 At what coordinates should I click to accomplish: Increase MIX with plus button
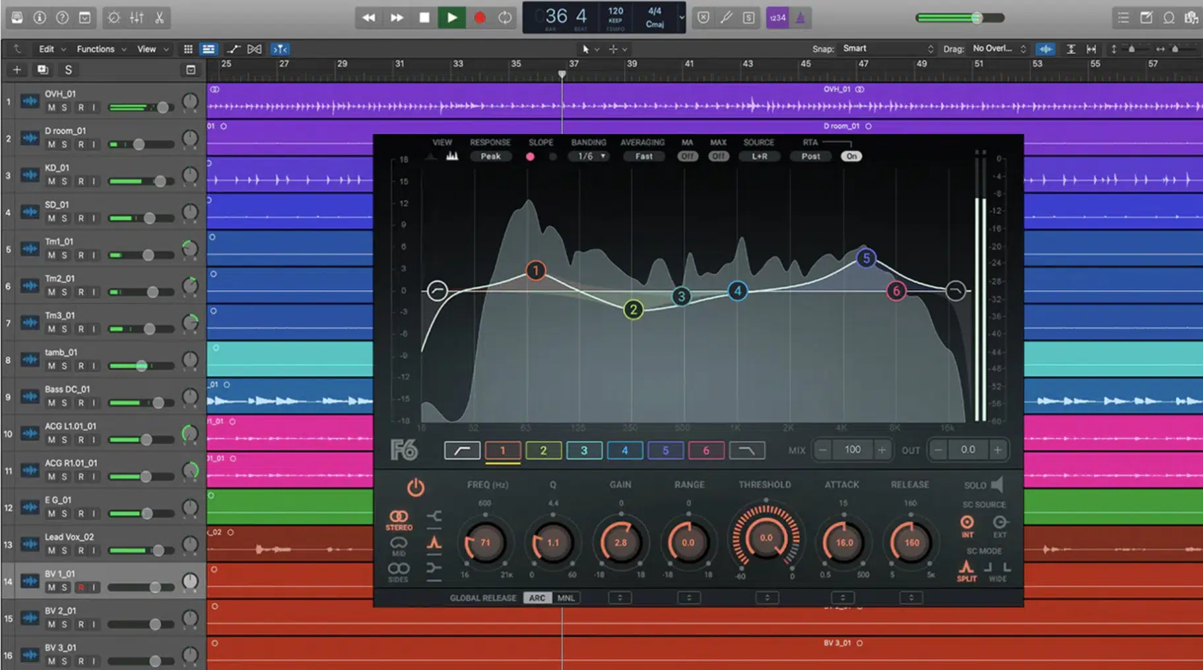(x=882, y=450)
